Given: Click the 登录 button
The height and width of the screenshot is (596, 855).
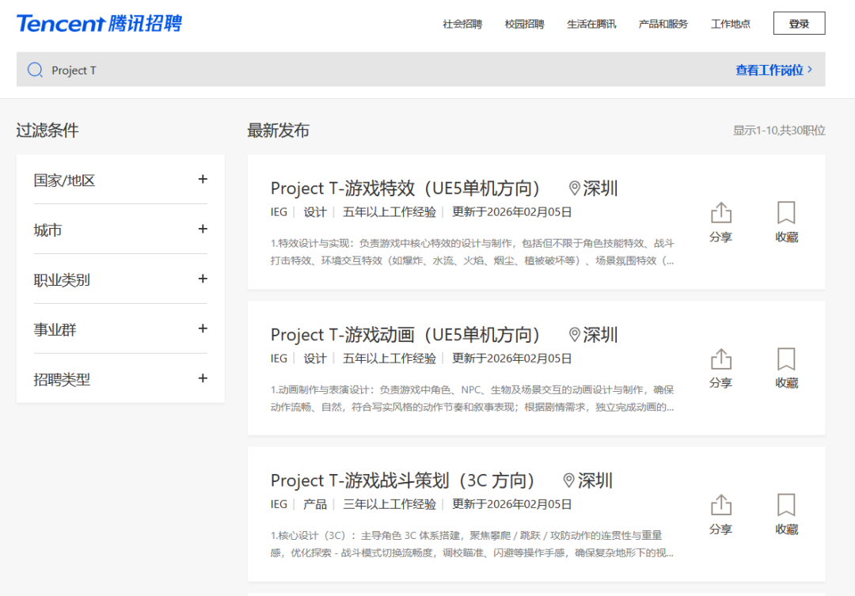Looking at the screenshot, I should [799, 24].
